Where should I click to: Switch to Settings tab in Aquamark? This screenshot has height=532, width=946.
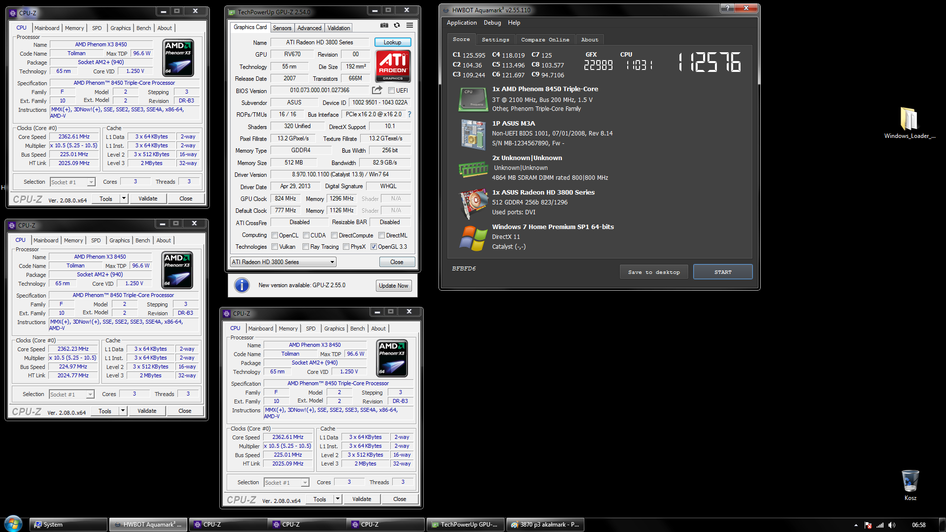click(x=495, y=39)
